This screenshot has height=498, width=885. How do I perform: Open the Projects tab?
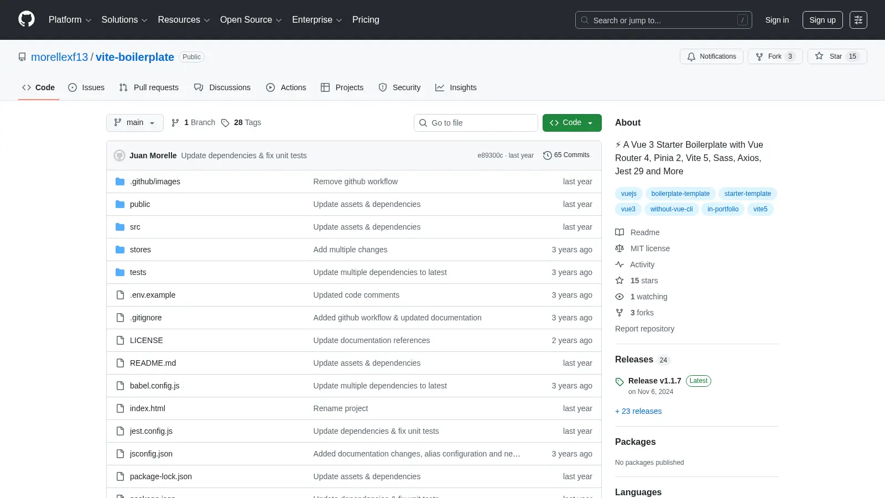pos(342,87)
